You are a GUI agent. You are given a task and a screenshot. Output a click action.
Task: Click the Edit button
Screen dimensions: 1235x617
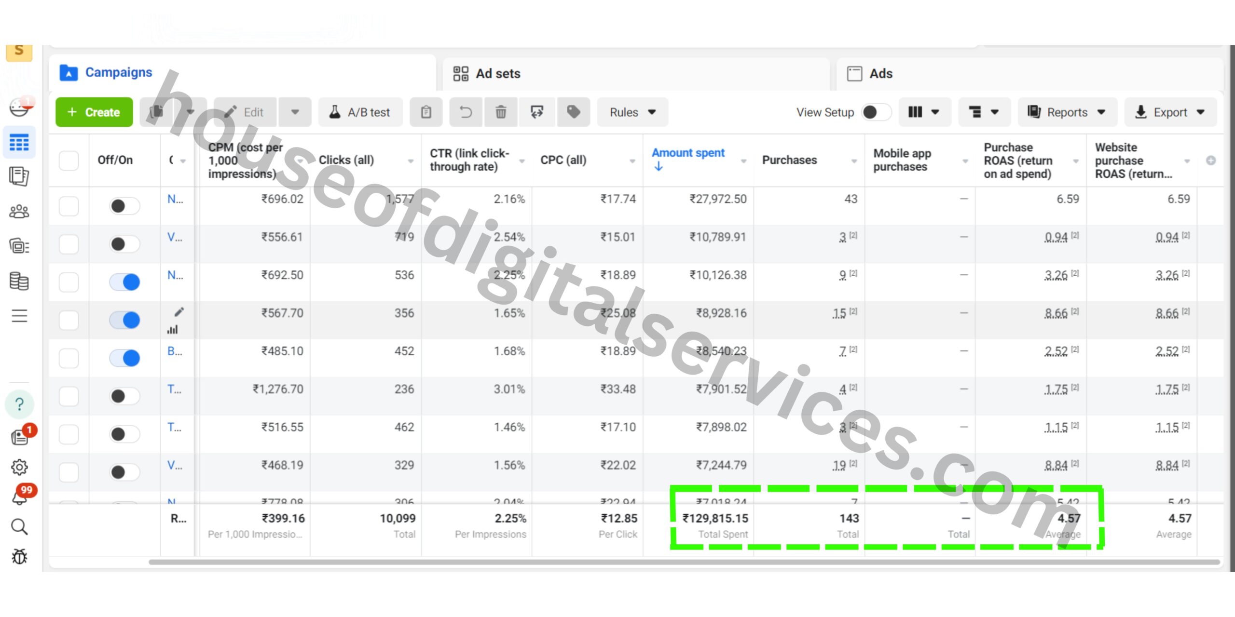(246, 112)
